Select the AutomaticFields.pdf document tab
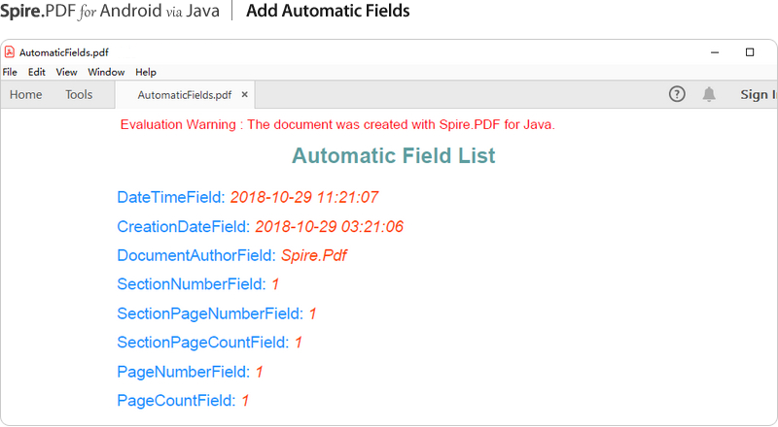The image size is (778, 427). point(184,95)
